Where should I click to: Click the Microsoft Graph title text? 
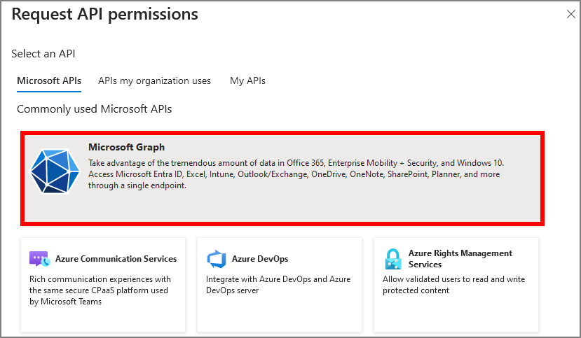127,147
